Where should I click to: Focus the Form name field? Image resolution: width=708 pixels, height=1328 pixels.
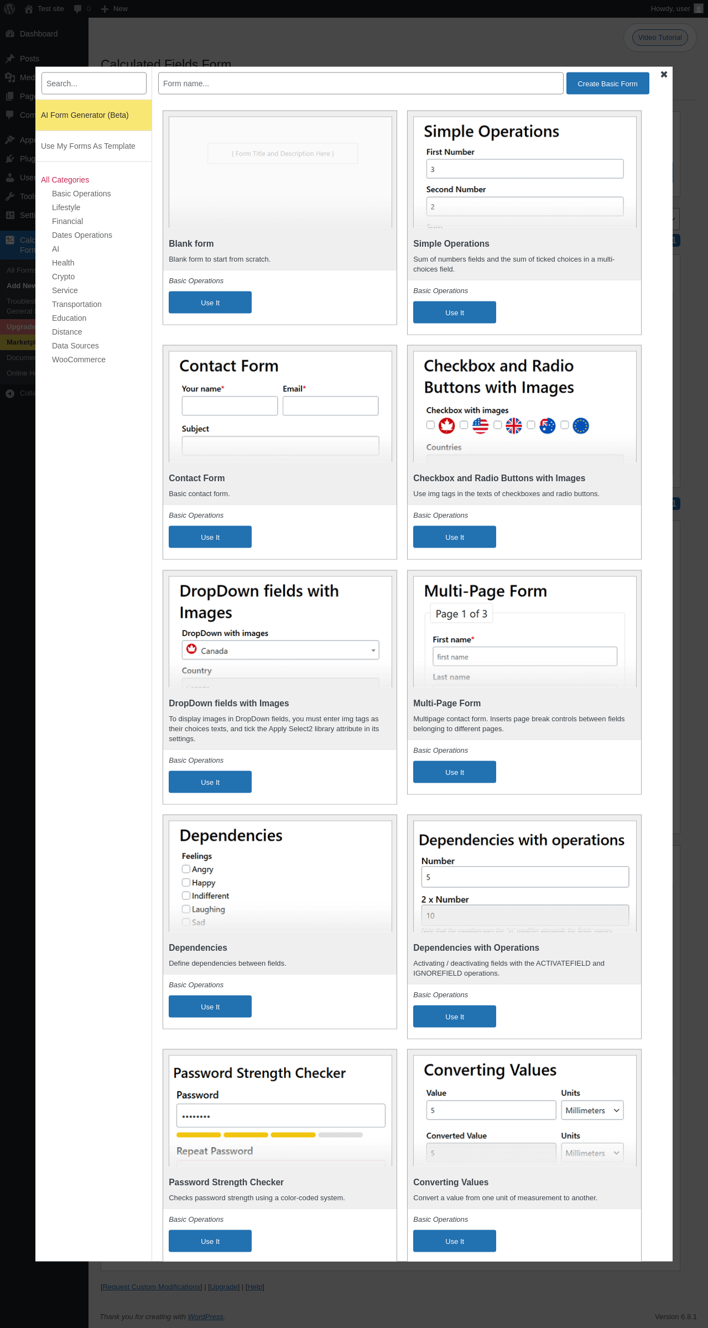(361, 84)
